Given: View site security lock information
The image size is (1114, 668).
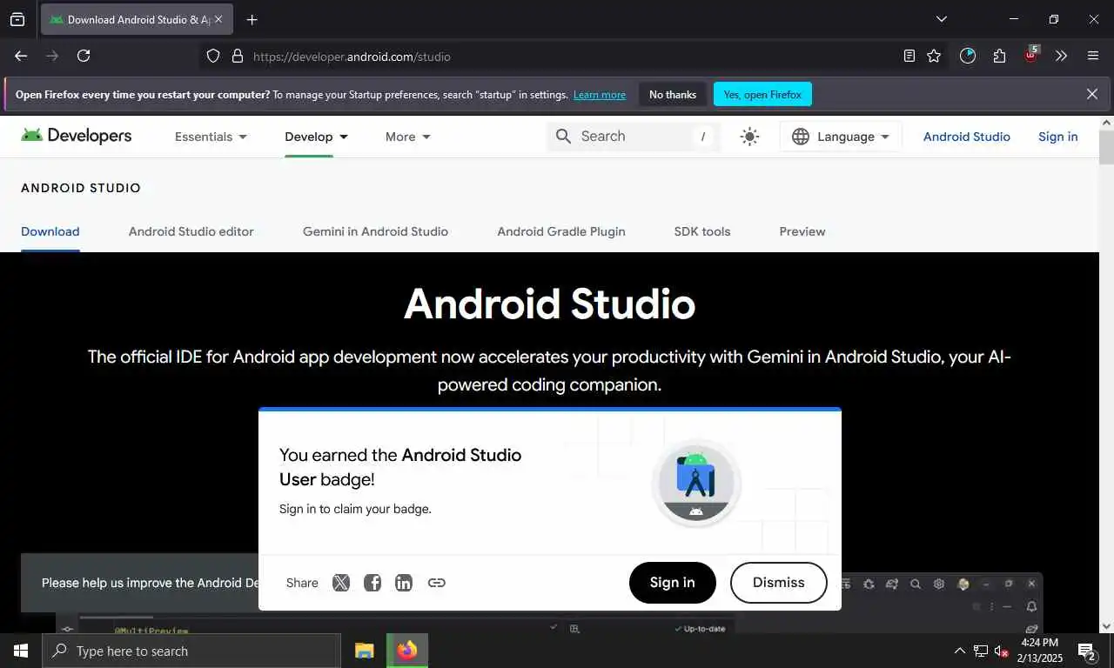Looking at the screenshot, I should 237,56.
